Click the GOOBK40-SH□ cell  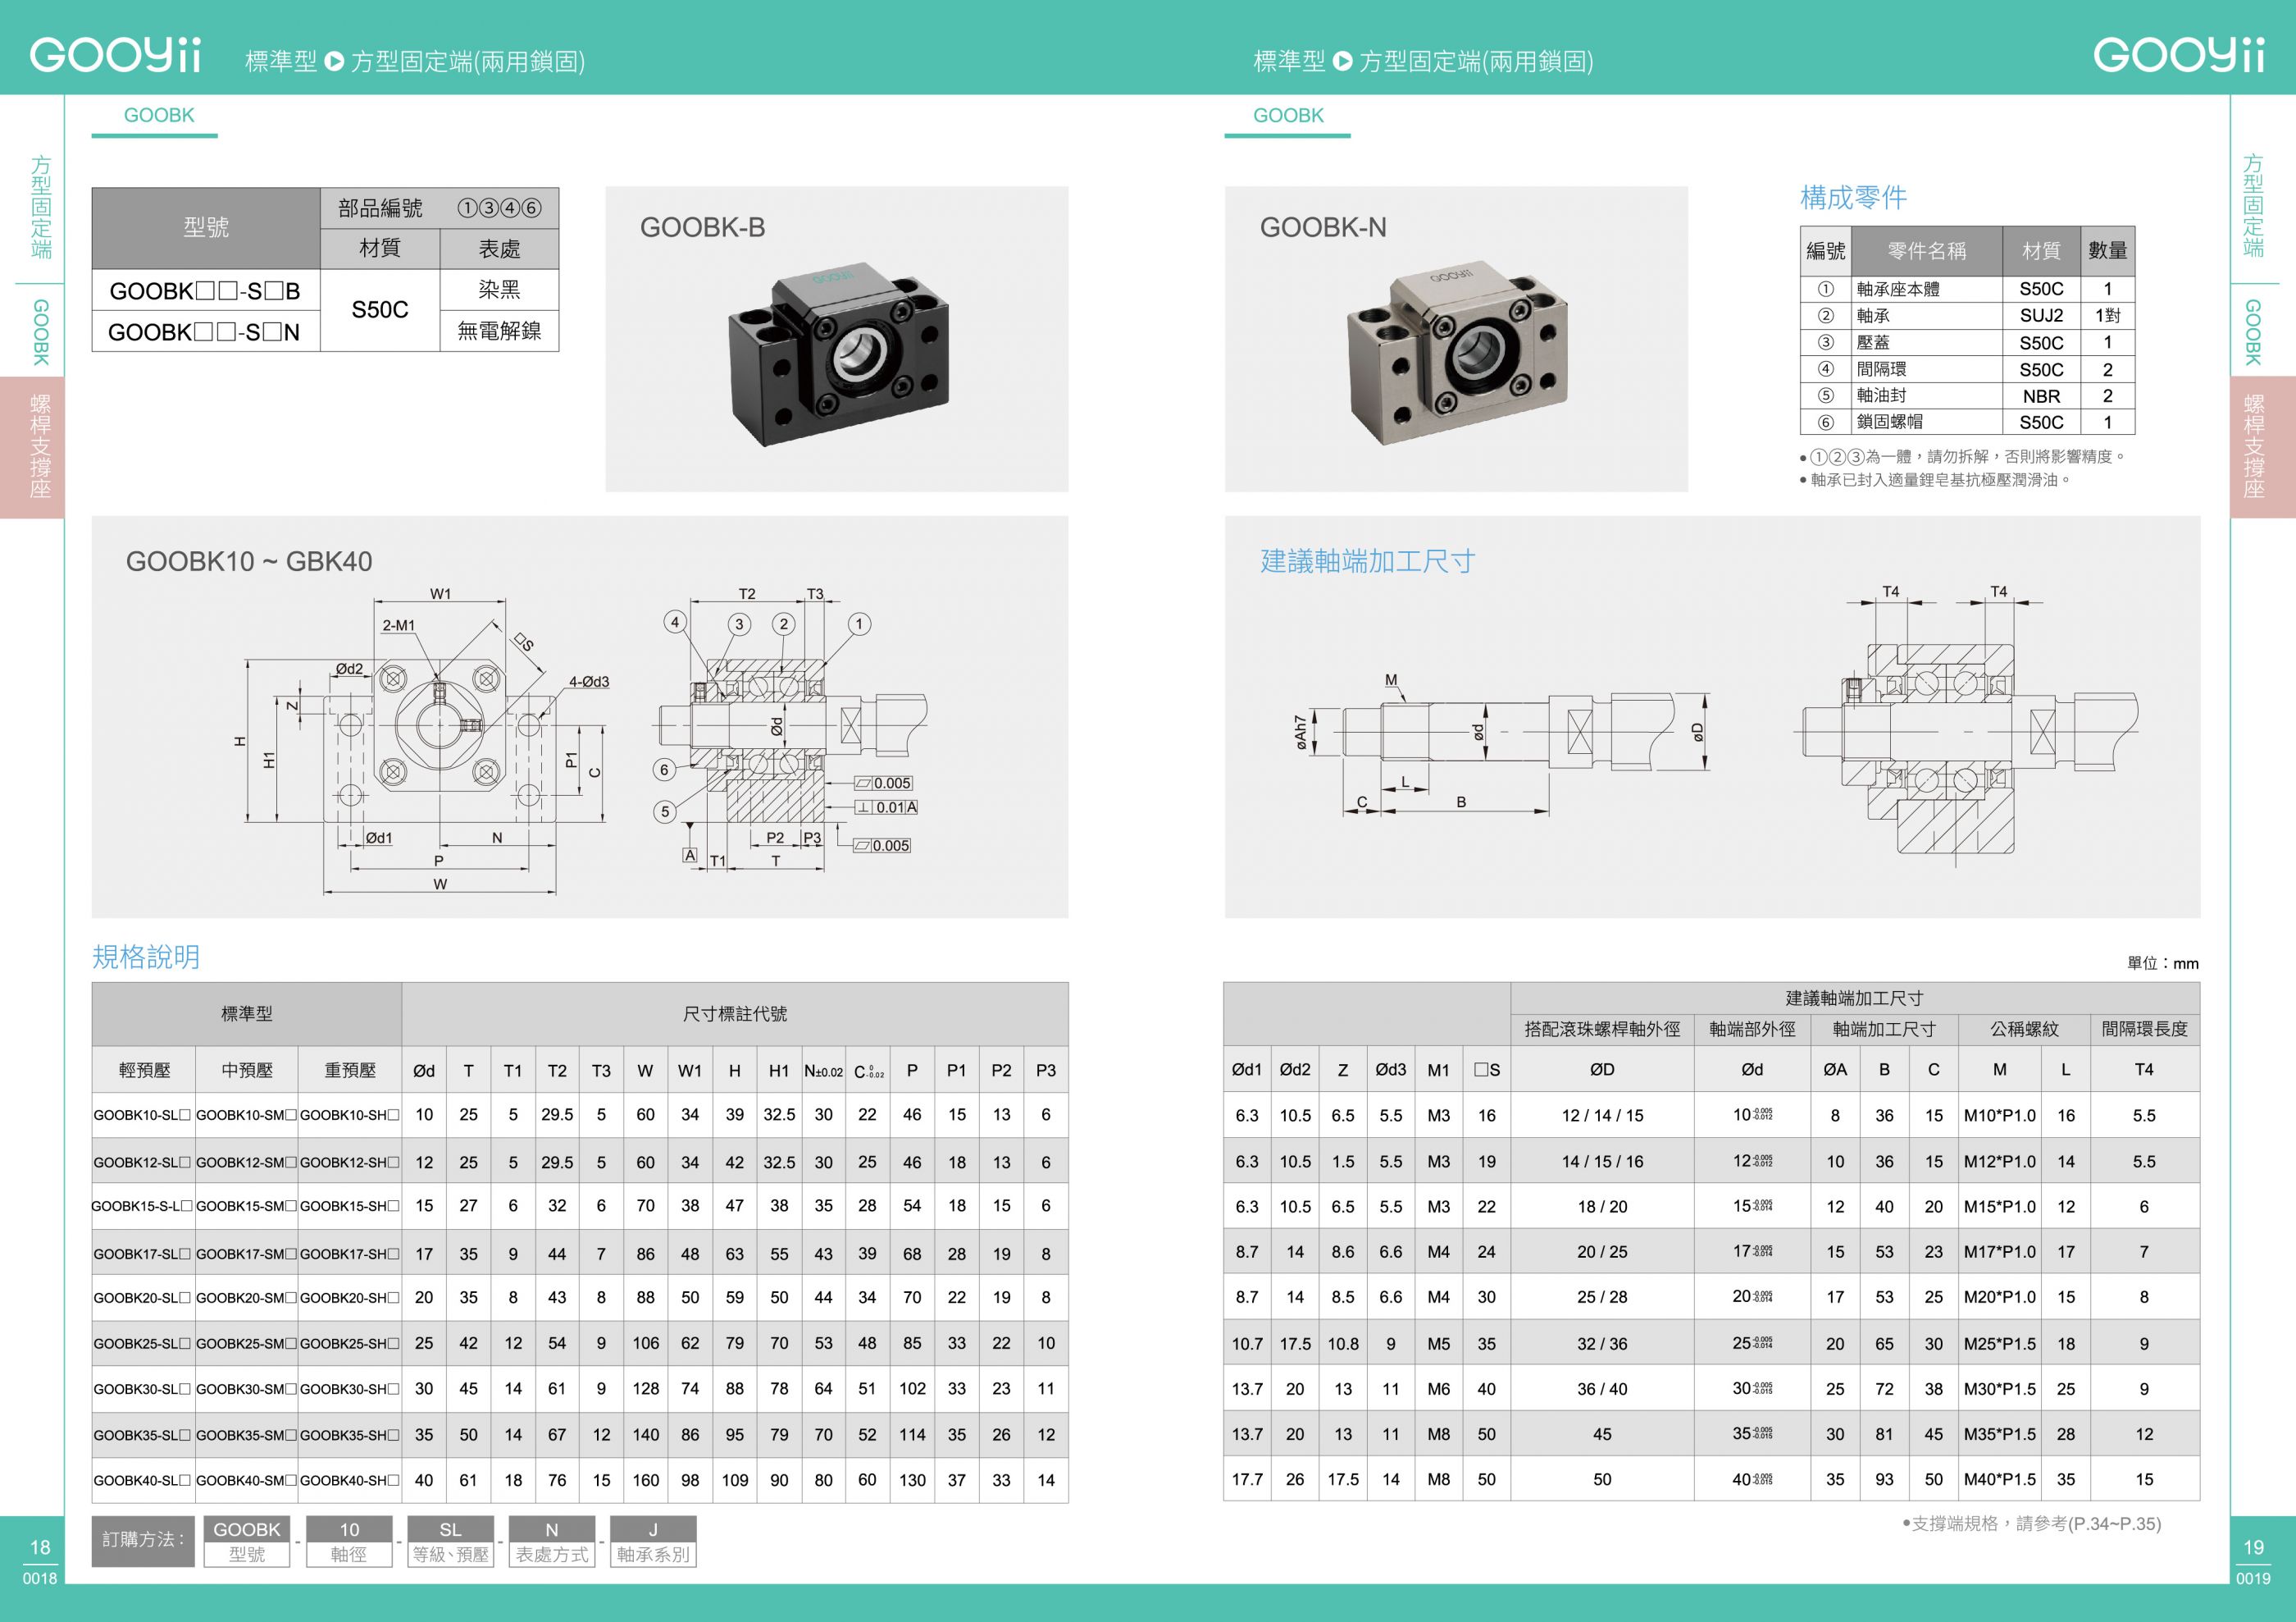[x=350, y=1480]
